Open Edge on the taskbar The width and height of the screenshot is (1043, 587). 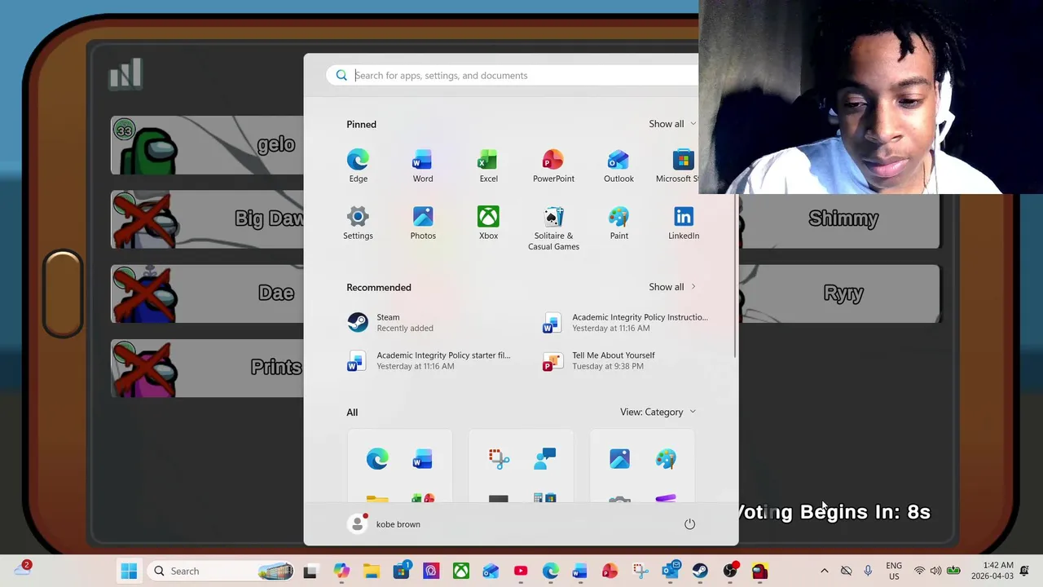click(551, 571)
